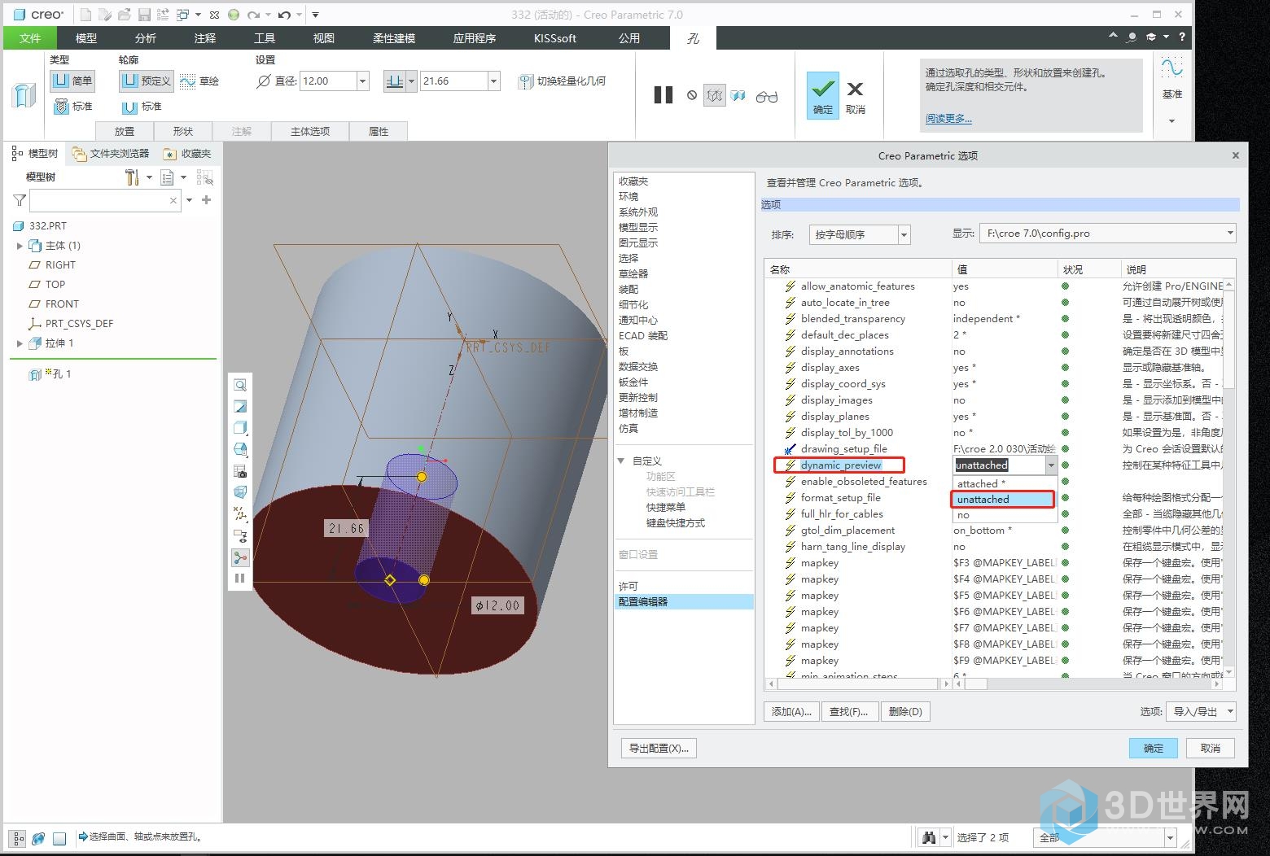Select 配置编辑器 in options sidebar

(x=684, y=602)
